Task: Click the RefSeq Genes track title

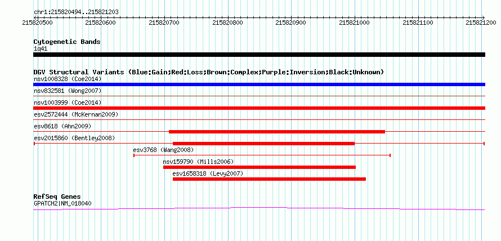Action: [57, 197]
